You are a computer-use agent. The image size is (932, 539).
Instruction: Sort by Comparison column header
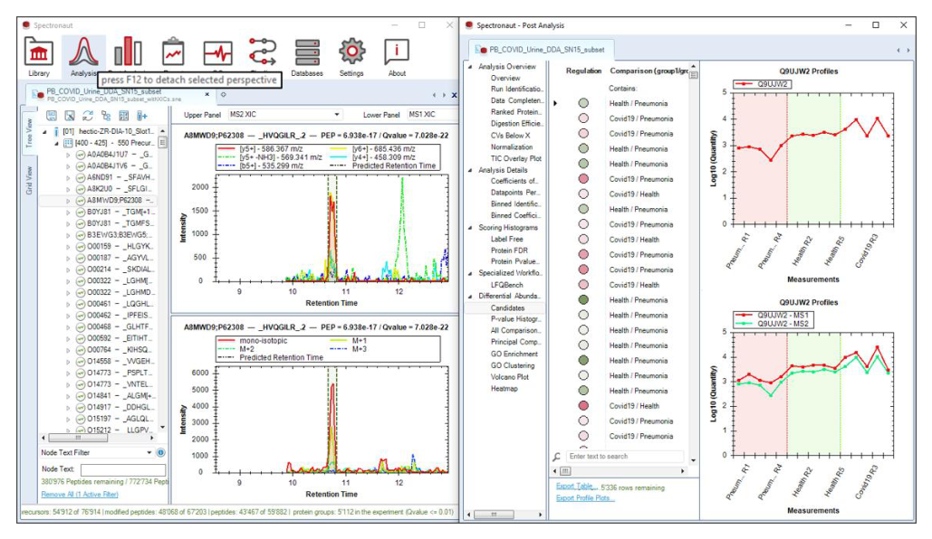(649, 71)
